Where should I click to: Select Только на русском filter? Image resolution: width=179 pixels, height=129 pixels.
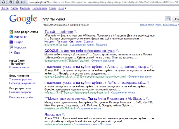21,80
